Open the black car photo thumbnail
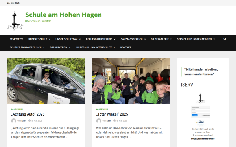The width and height of the screenshot is (236, 147). (x=46, y=81)
